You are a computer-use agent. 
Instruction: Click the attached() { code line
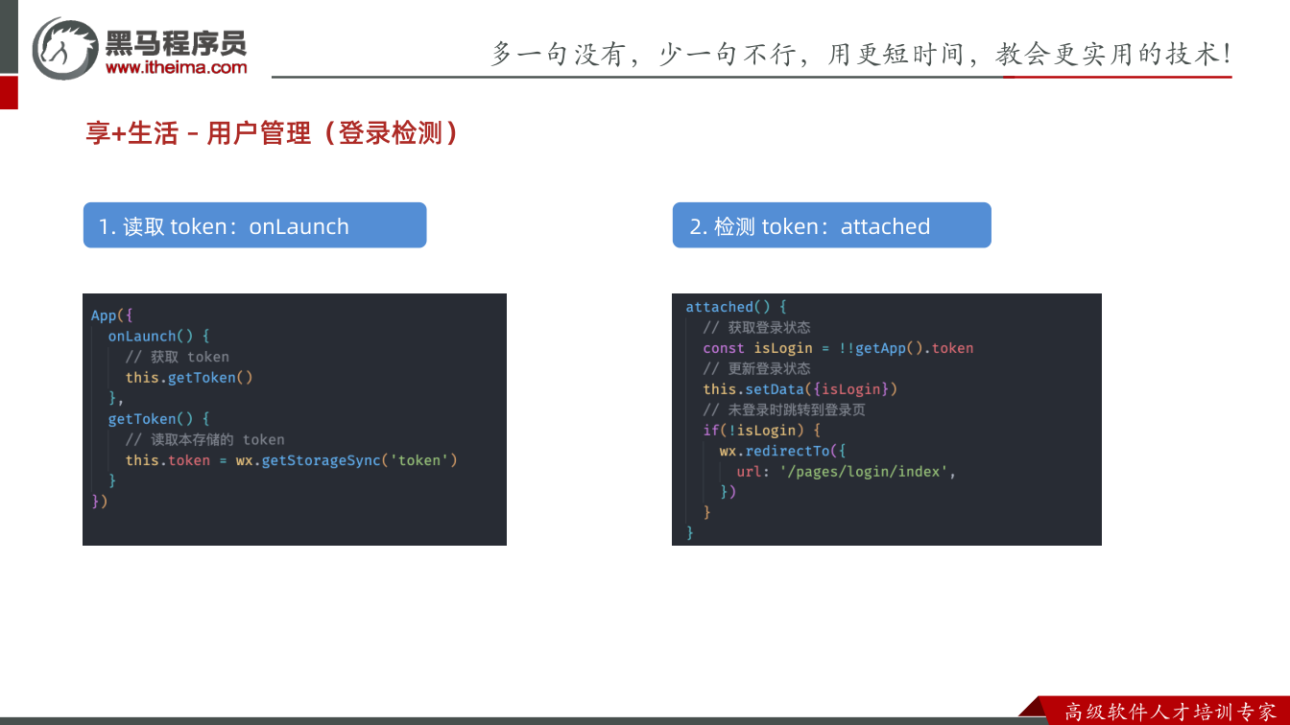tap(736, 307)
